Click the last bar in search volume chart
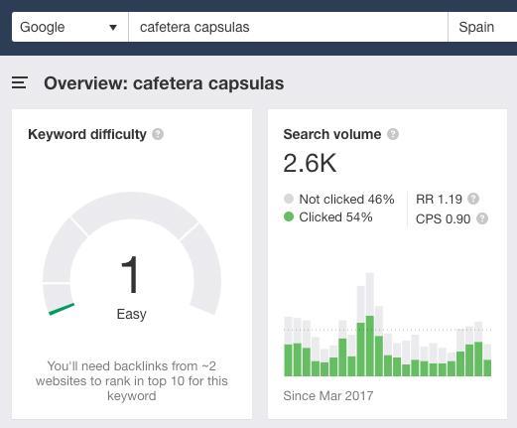This screenshot has width=517, height=428. [x=487, y=360]
